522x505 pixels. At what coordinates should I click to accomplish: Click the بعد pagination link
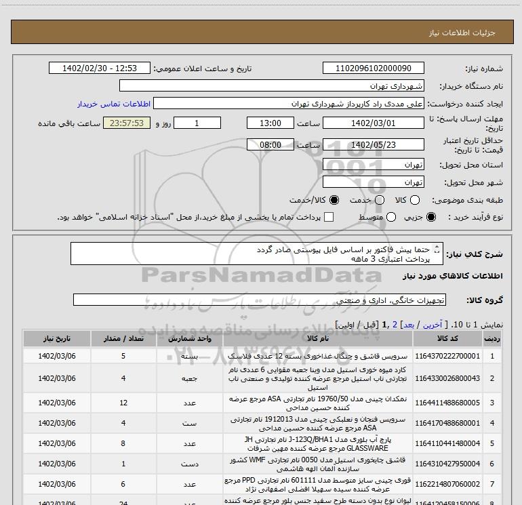pos(409,325)
